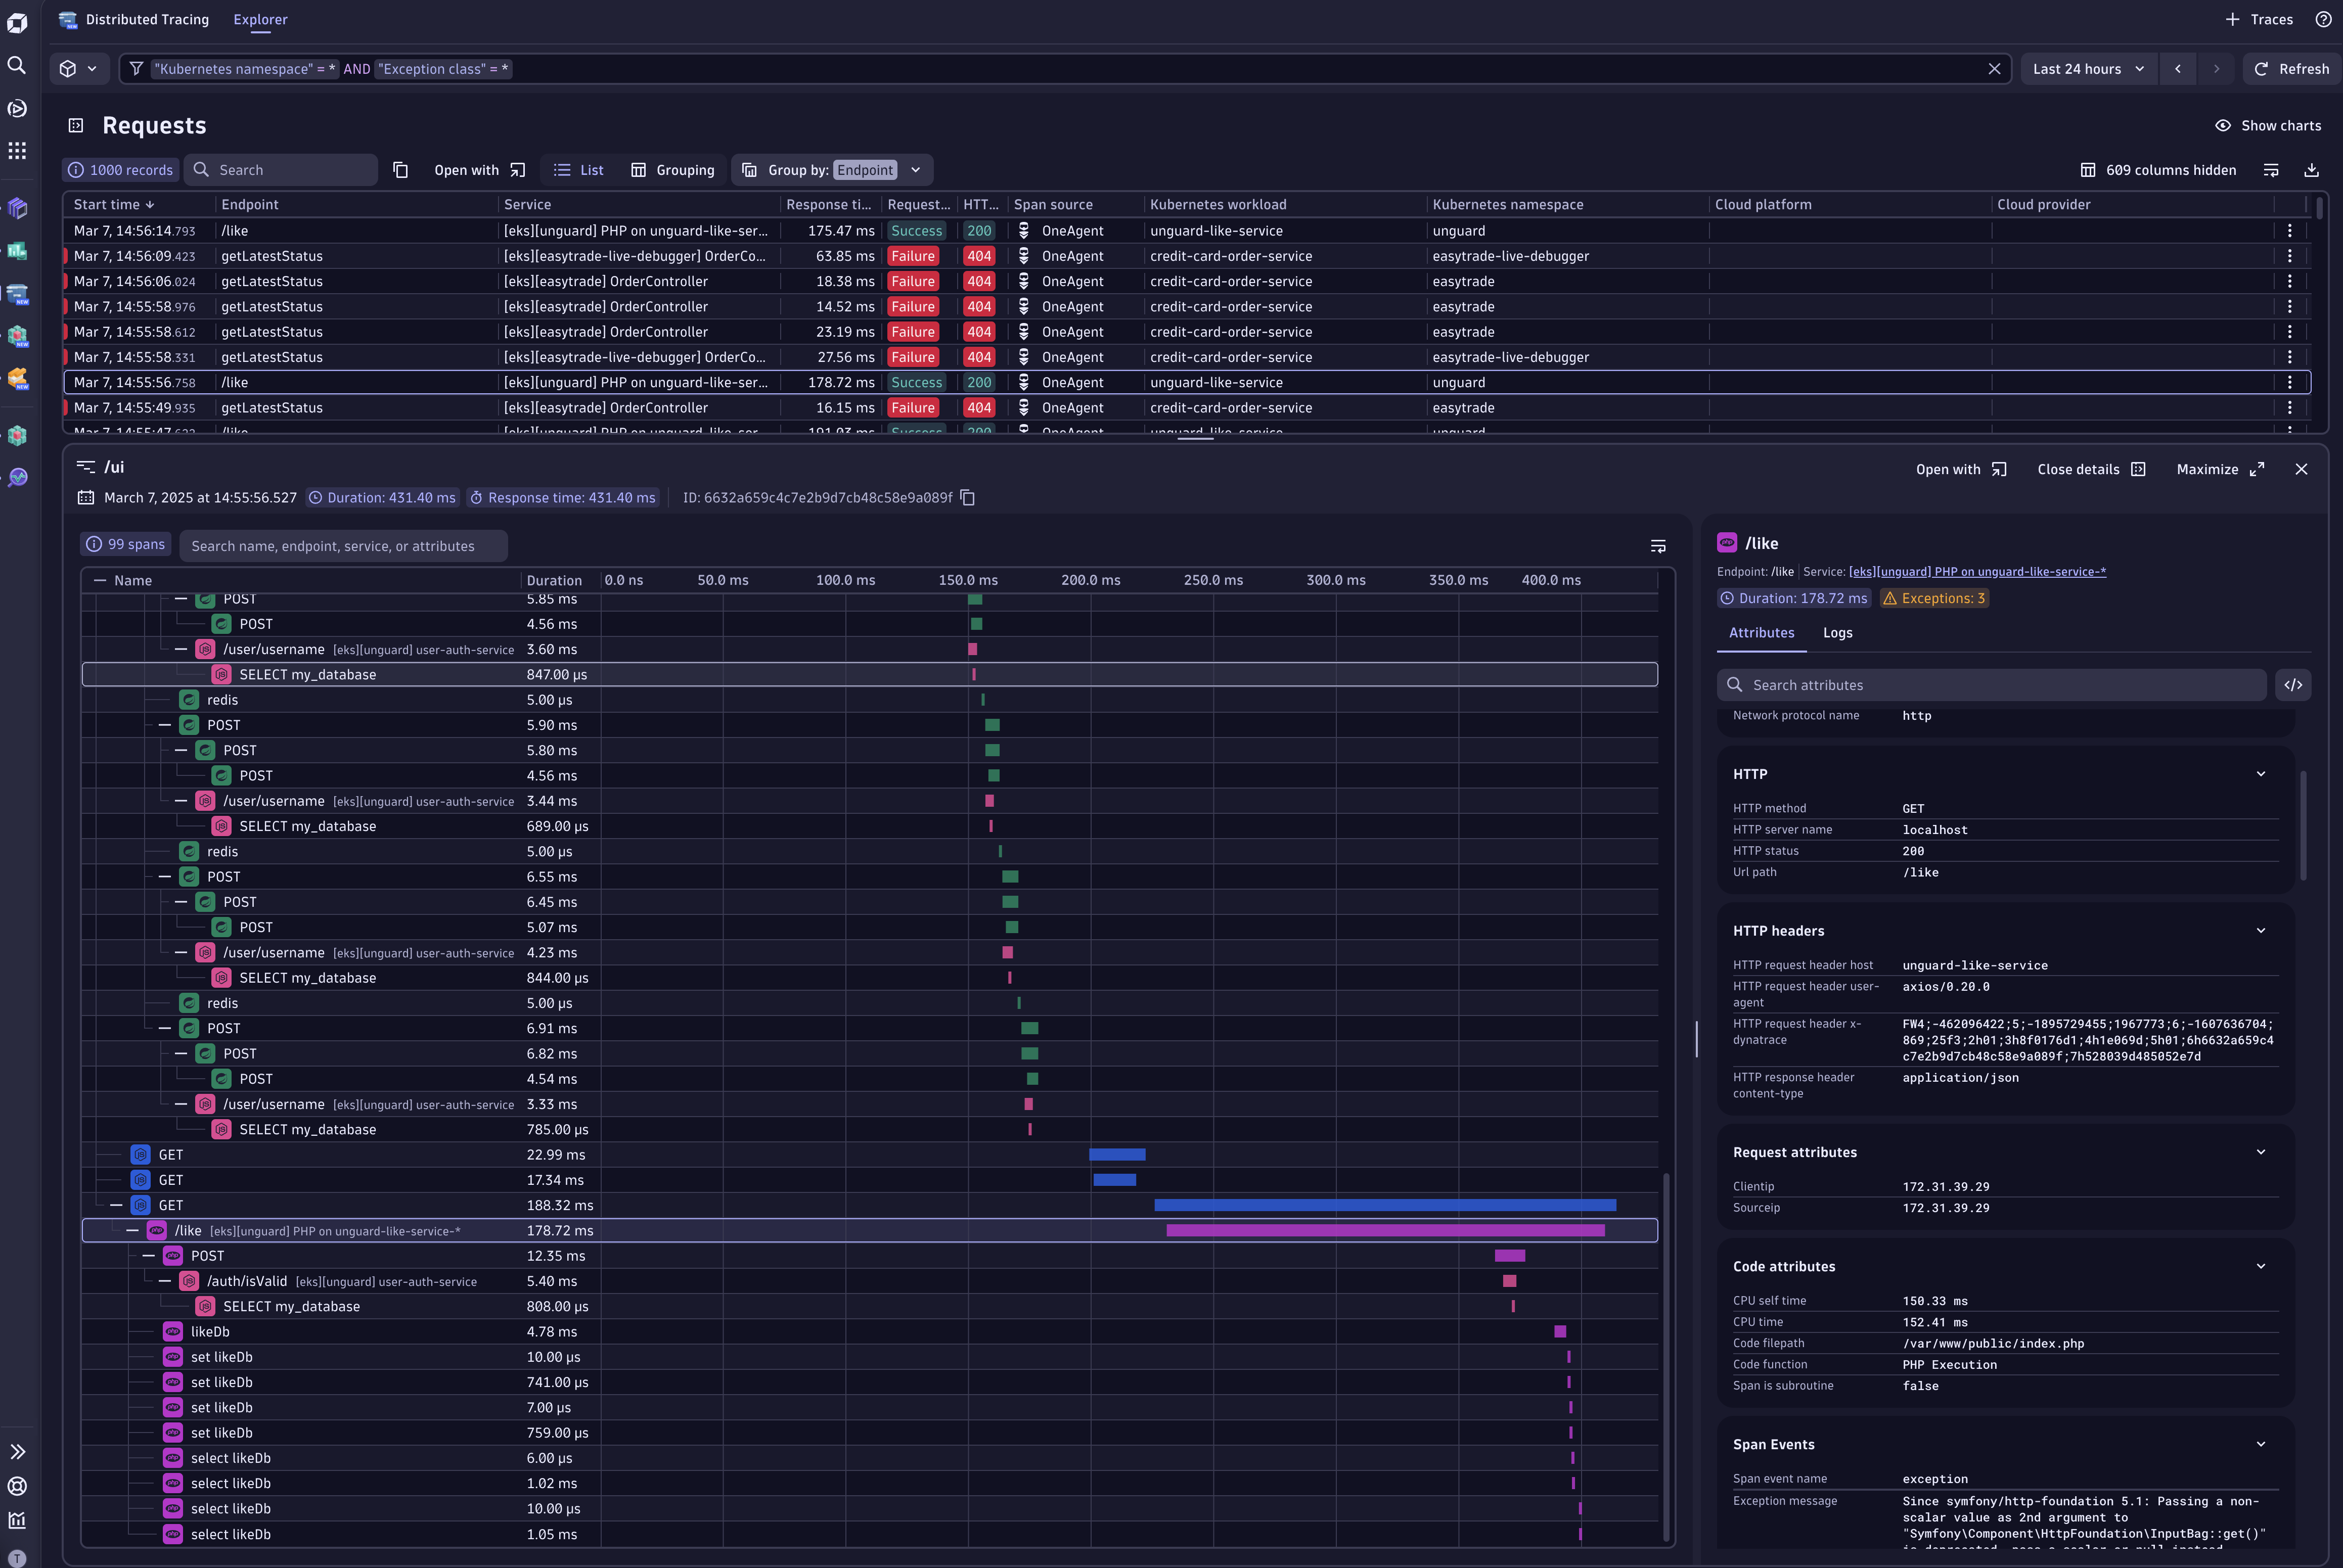Viewport: 2343px width, 1568px height.
Task: Open the unguard-like-service service link
Action: (x=1977, y=571)
